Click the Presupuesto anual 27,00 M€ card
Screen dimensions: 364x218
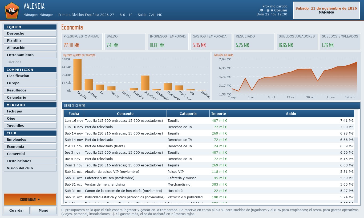click(x=82, y=41)
